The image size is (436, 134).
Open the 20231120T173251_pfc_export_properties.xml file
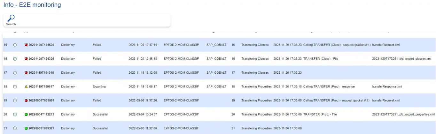403,115
